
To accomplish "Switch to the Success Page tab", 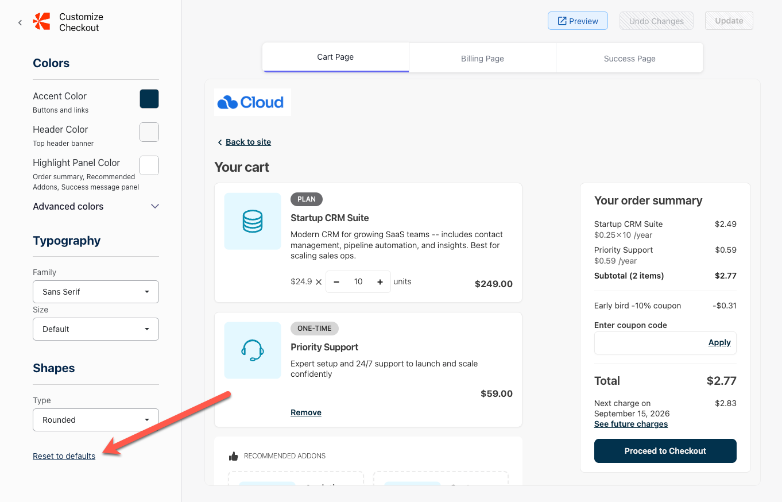I will pos(629,58).
